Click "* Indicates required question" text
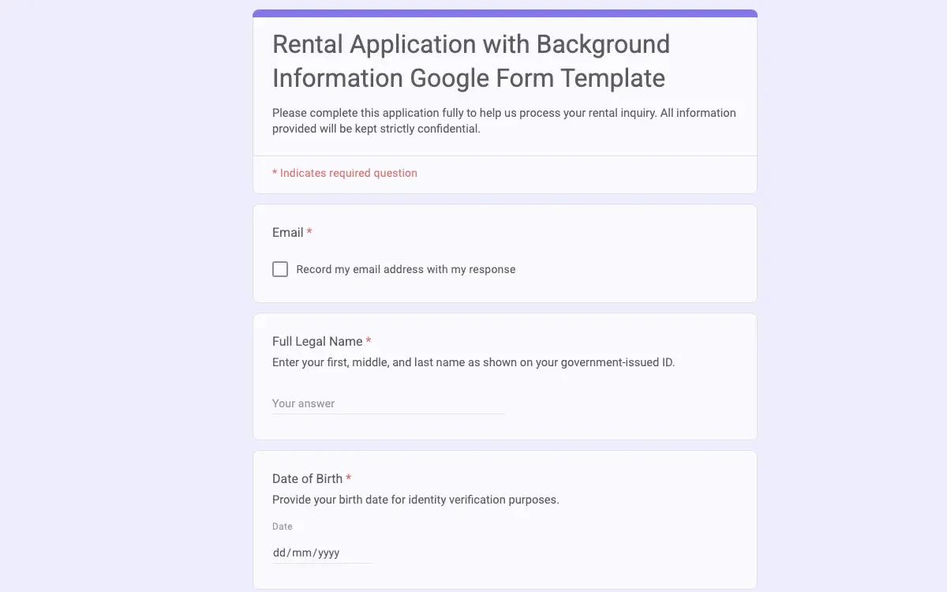 (345, 173)
